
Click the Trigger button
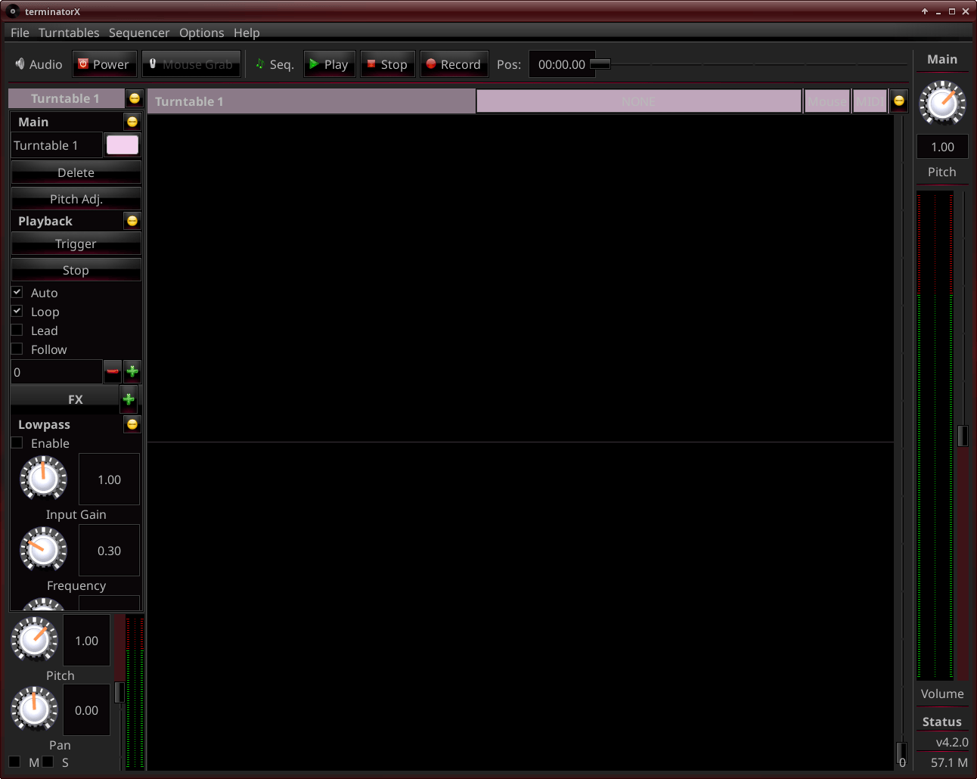point(76,244)
